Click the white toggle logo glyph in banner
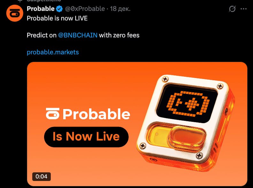253x188 pixels. [53, 114]
